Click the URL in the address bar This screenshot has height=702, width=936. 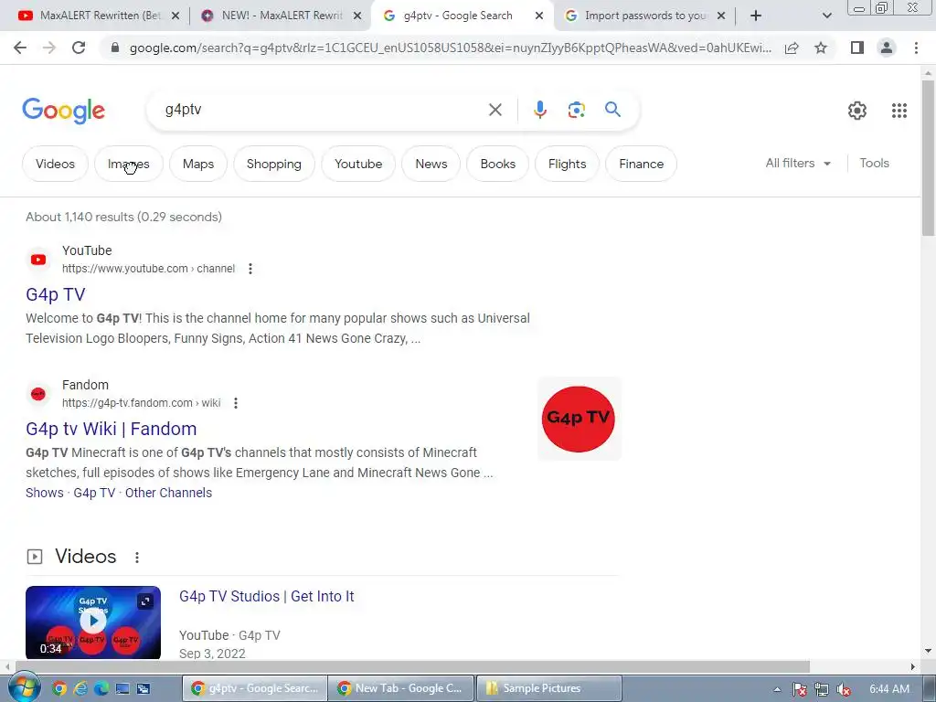point(450,48)
